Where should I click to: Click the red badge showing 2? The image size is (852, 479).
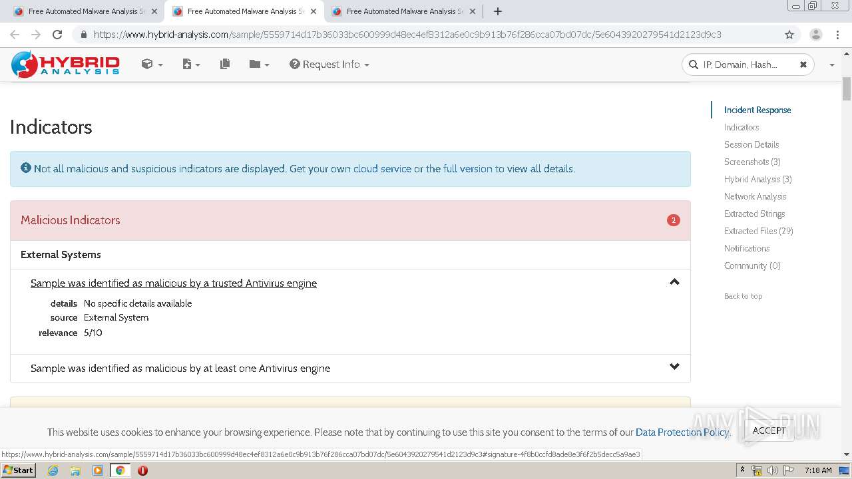(674, 220)
